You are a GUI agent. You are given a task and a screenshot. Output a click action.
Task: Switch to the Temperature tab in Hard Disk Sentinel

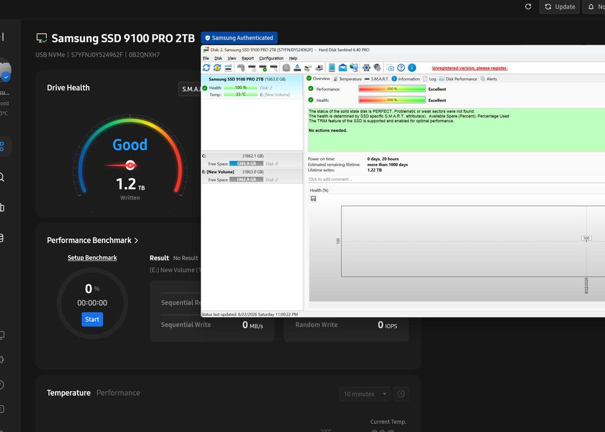(347, 79)
